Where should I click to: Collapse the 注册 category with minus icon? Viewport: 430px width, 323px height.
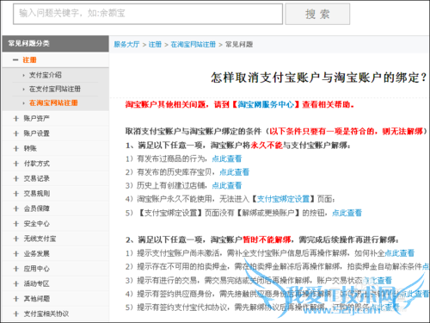coord(15,60)
